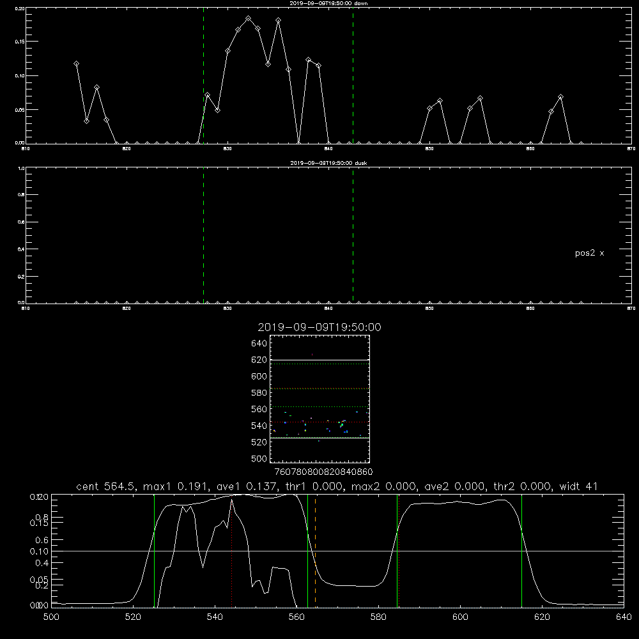Click the red dotted line near 544 in bottom plot

(x=231, y=551)
